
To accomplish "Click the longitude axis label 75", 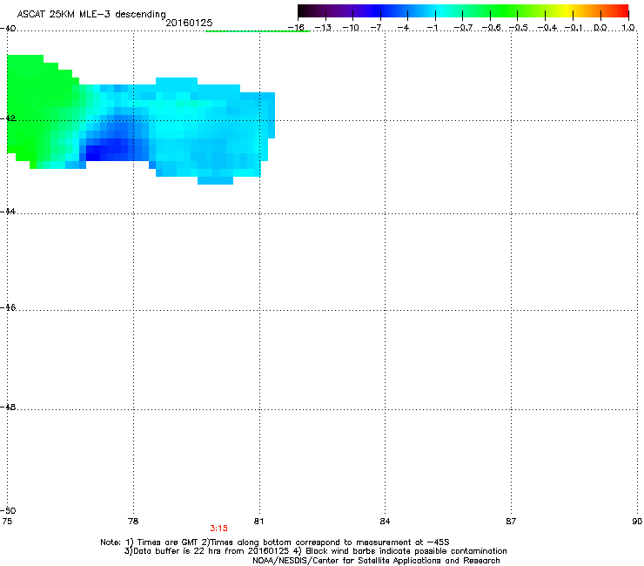I will coord(7,522).
